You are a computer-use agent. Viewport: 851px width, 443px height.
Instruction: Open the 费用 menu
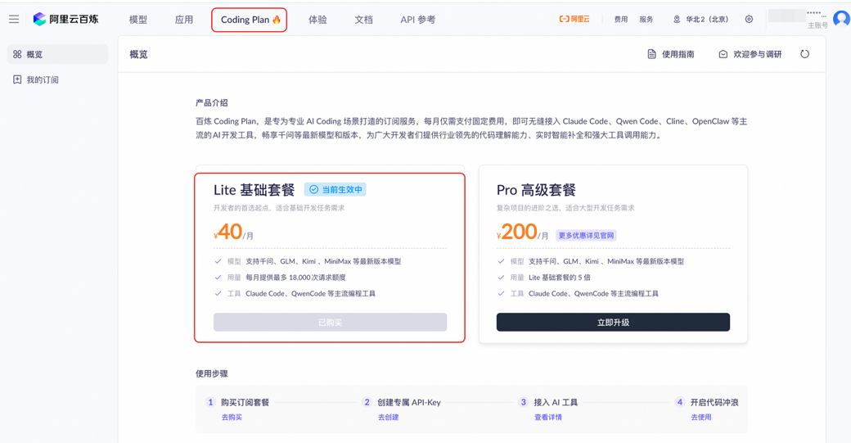621,19
